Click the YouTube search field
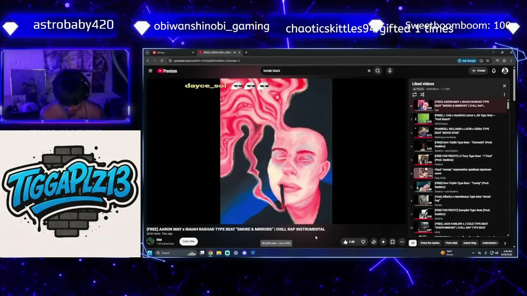527x296 pixels. [x=314, y=71]
